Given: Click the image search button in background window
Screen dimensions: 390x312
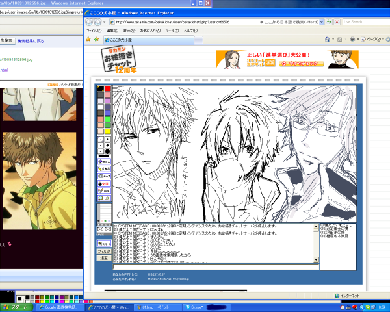Looking at the screenshot, I should pyautogui.click(x=8, y=40).
